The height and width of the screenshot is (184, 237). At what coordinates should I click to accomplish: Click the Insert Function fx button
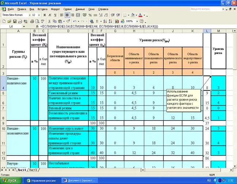coord(37,27)
